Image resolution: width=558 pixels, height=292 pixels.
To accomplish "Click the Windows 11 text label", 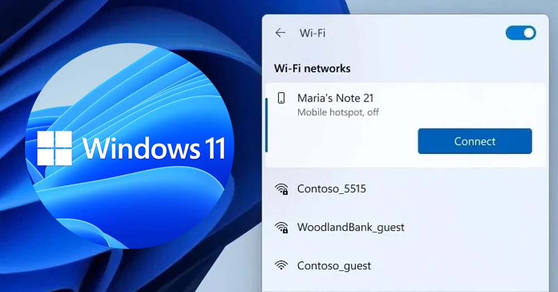I will (x=154, y=148).
